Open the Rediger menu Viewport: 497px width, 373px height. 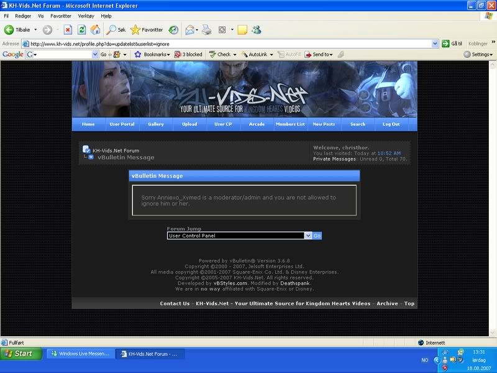click(23, 16)
